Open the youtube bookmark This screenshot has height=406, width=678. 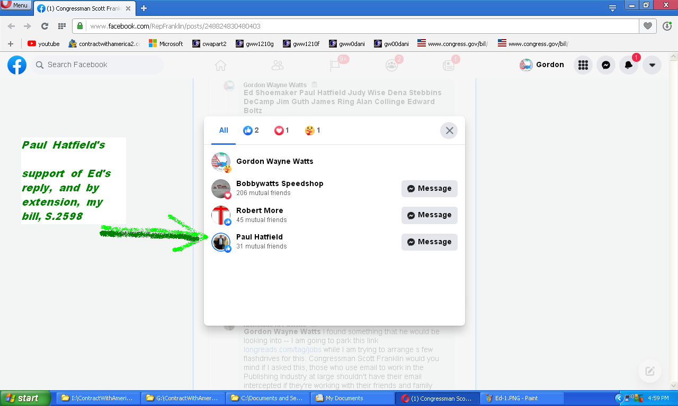(x=43, y=44)
